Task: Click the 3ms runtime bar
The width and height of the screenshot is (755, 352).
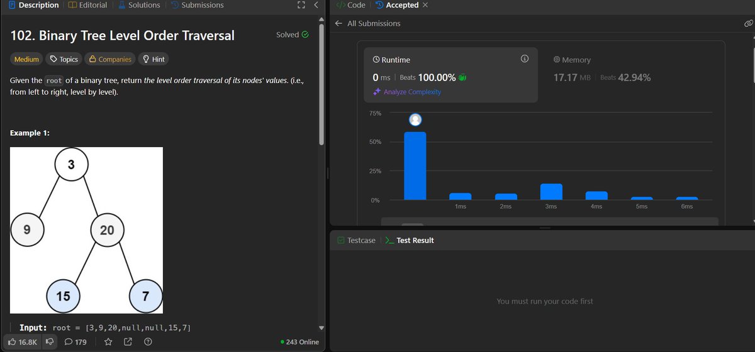Action: (x=551, y=192)
